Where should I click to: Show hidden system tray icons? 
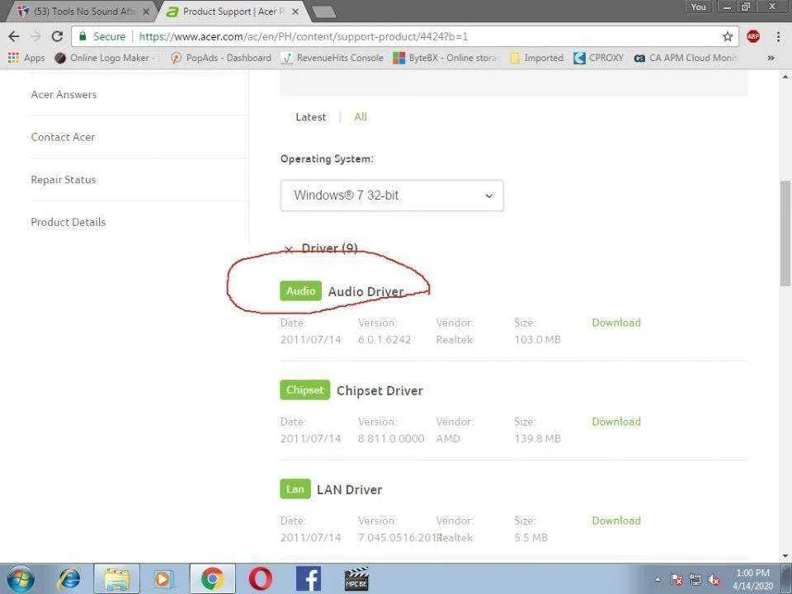658,579
